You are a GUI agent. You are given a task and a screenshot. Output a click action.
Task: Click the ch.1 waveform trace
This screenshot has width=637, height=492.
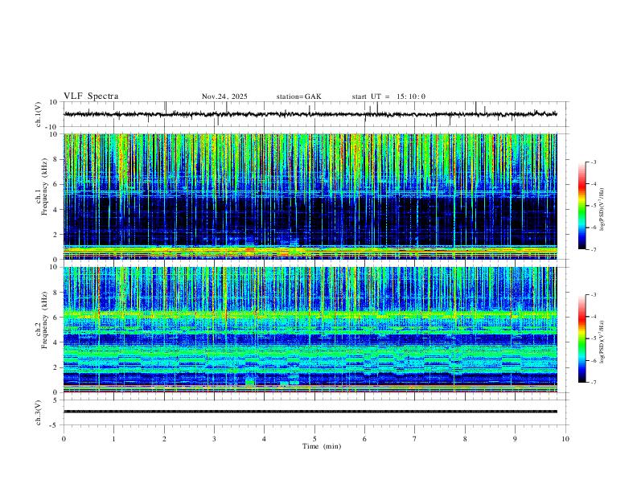(x=310, y=114)
